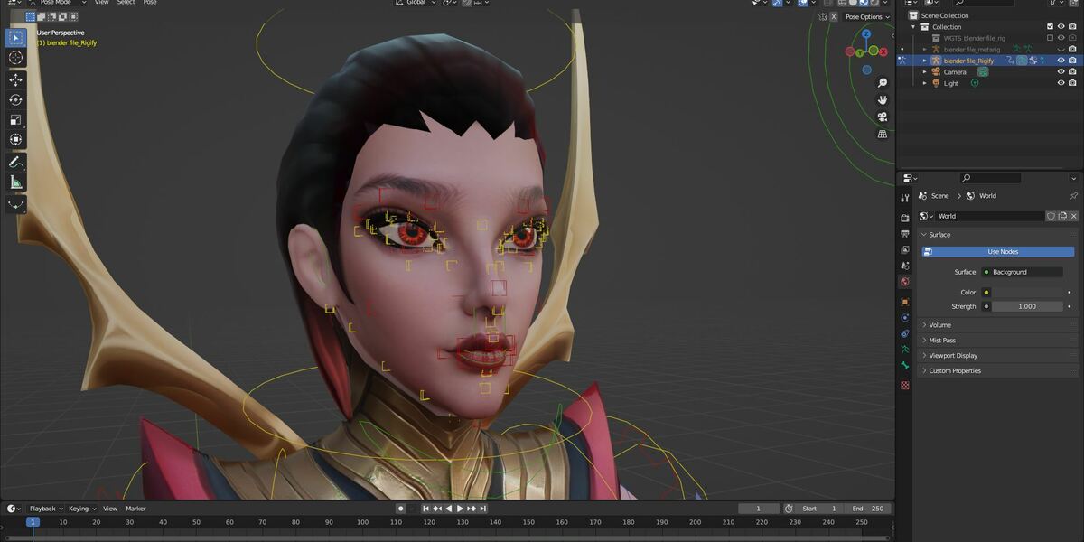This screenshot has width=1084, height=542.
Task: Toggle auto keying record button
Action: point(400,509)
